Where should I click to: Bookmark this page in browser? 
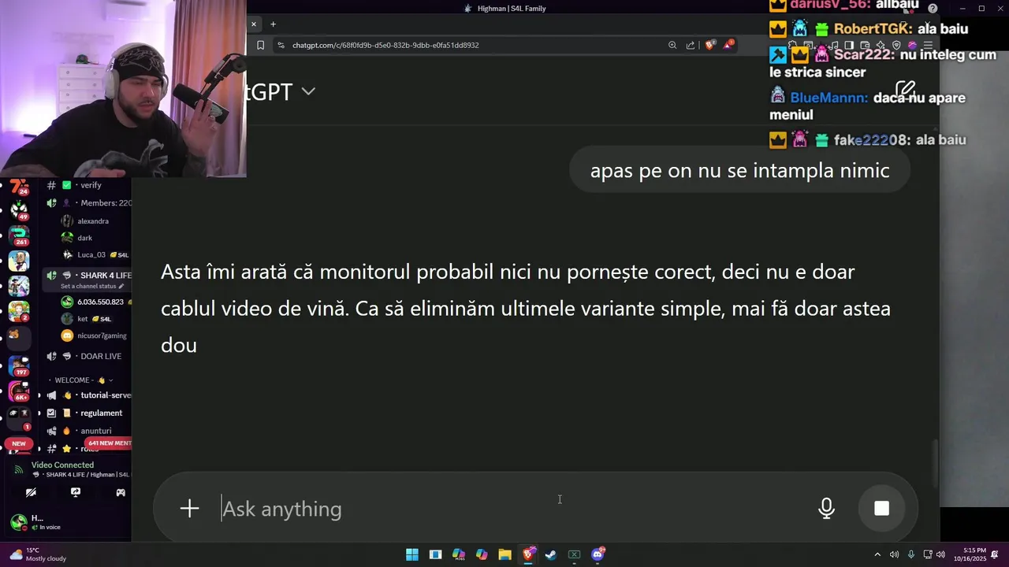[261, 45]
